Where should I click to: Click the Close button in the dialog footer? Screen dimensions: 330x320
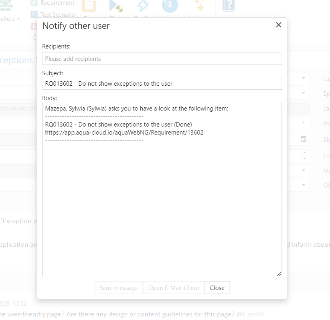tap(217, 288)
